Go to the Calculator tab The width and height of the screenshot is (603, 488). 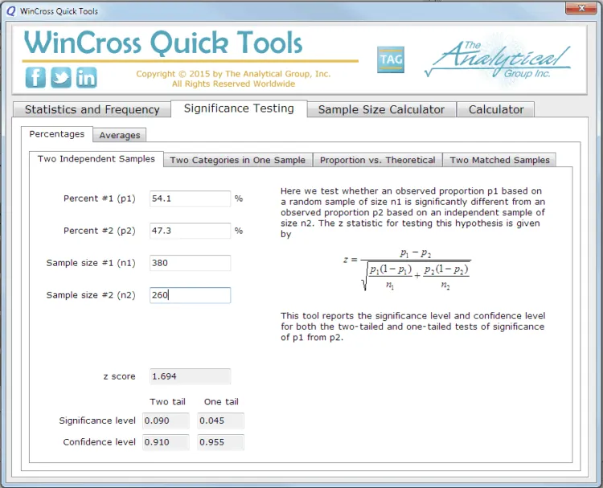496,109
